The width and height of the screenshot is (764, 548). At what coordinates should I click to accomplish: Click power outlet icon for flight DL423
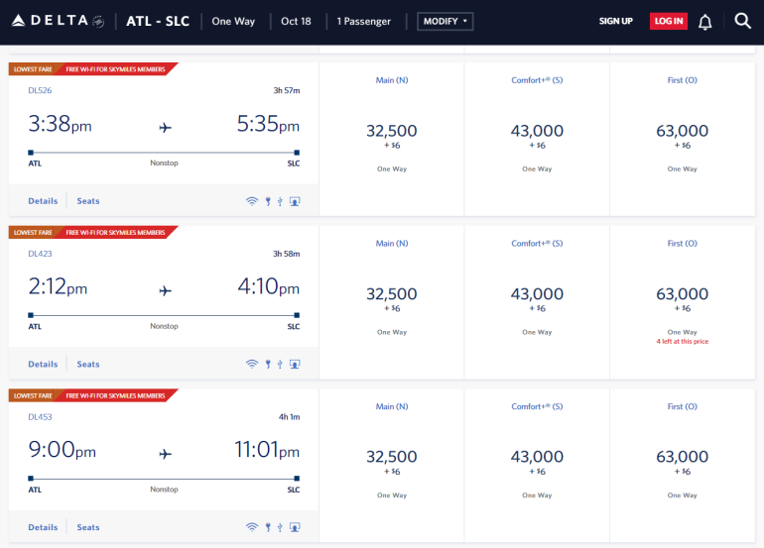coord(267,365)
